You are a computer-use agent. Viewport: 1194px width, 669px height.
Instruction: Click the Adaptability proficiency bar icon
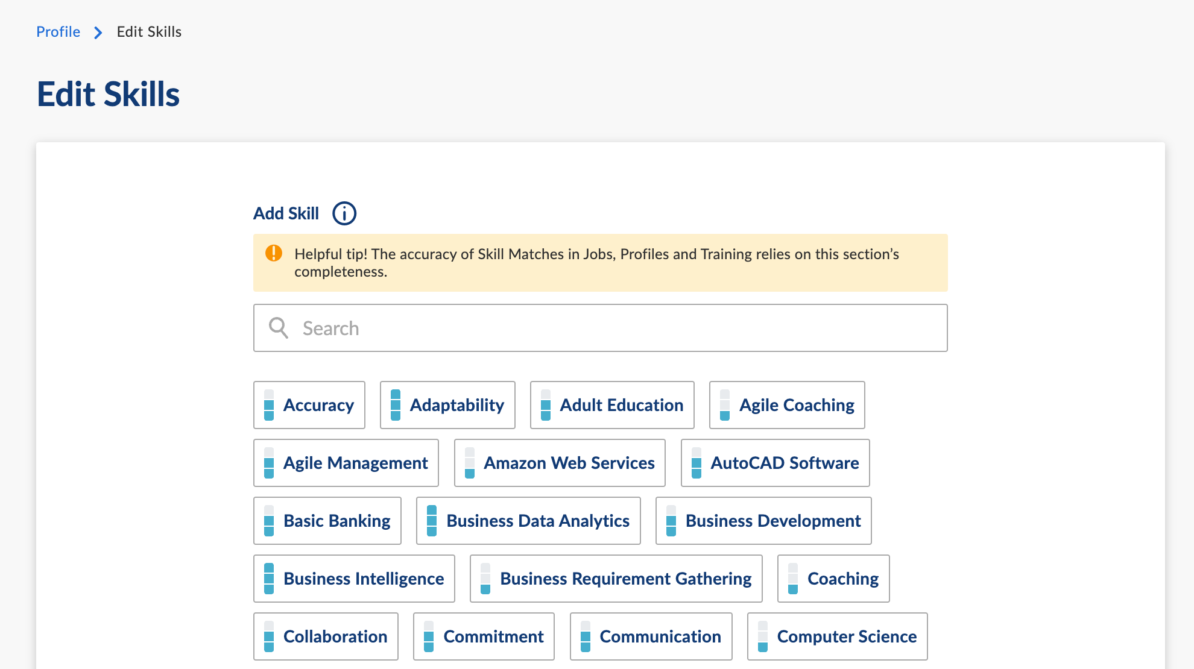[396, 405]
